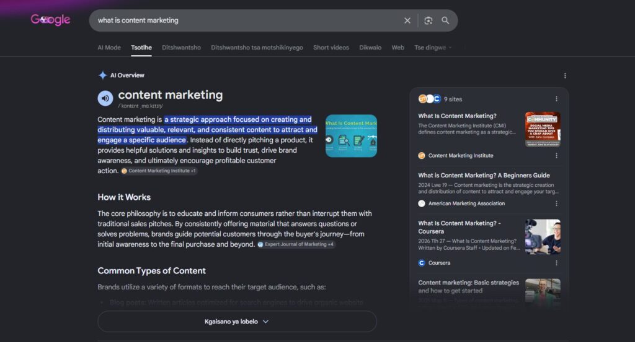Click the highlighted strategic approach definition text

click(207, 130)
